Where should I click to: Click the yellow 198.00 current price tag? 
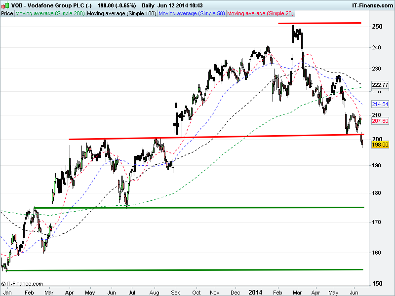tap(381, 145)
